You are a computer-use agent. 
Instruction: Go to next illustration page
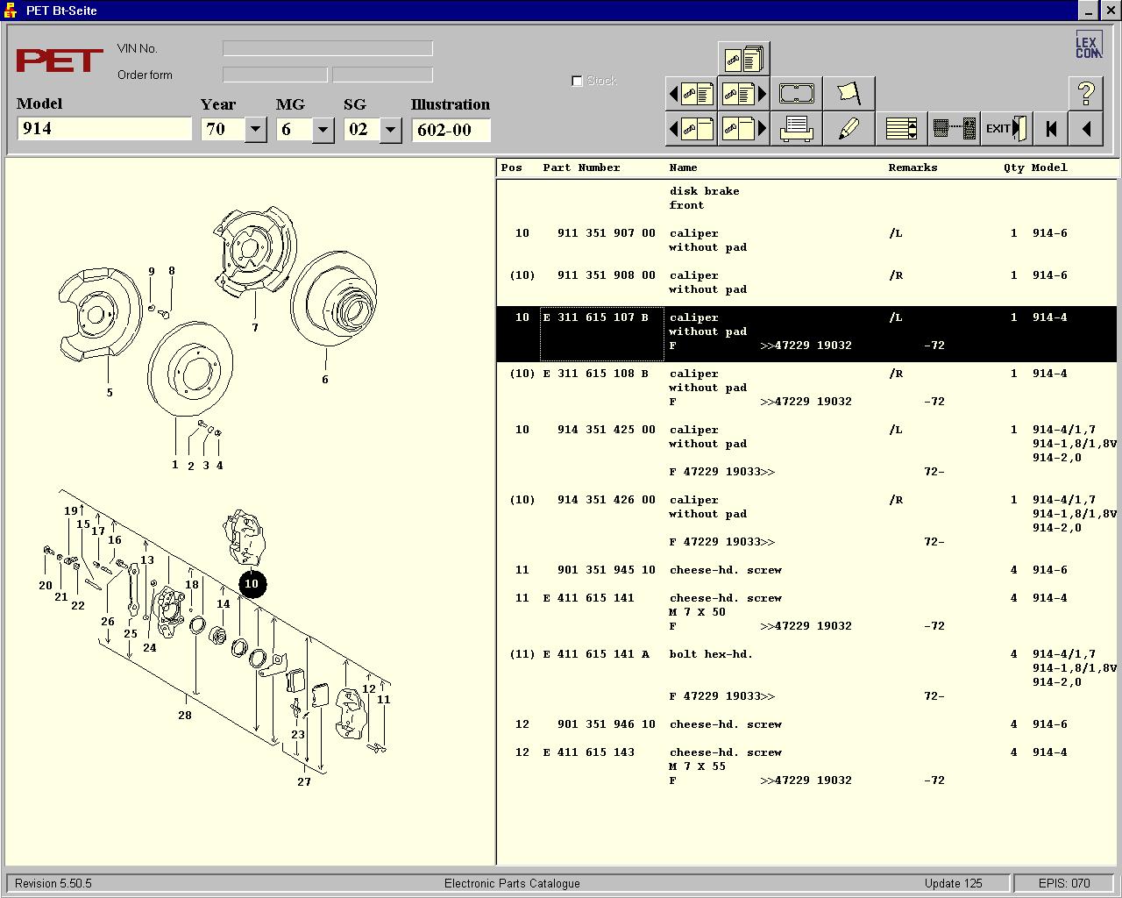[743, 129]
